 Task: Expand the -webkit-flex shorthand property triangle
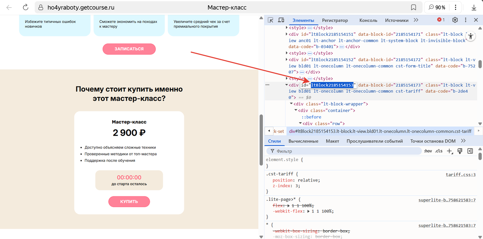coord(308,211)
